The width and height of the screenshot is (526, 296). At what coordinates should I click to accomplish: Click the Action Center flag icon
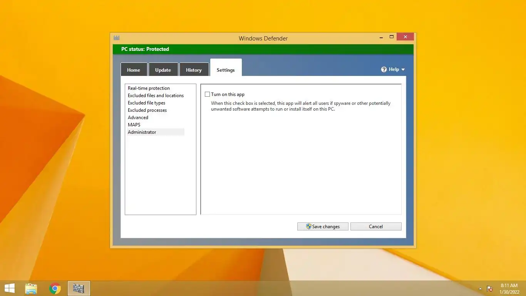490,289
